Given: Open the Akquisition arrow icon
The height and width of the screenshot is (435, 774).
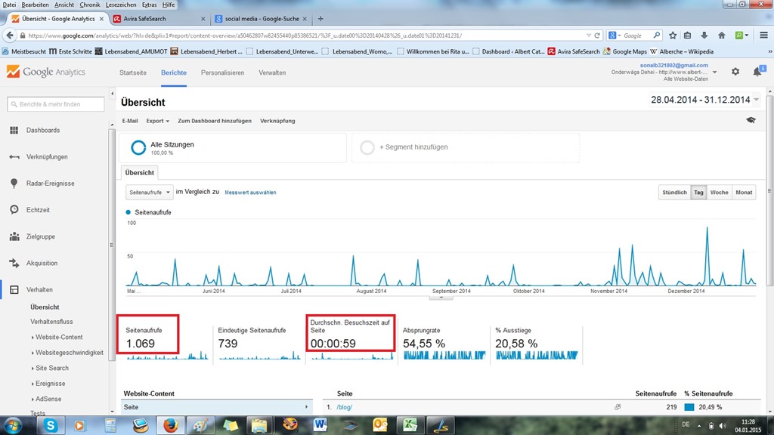Looking at the screenshot, I should [x=14, y=263].
